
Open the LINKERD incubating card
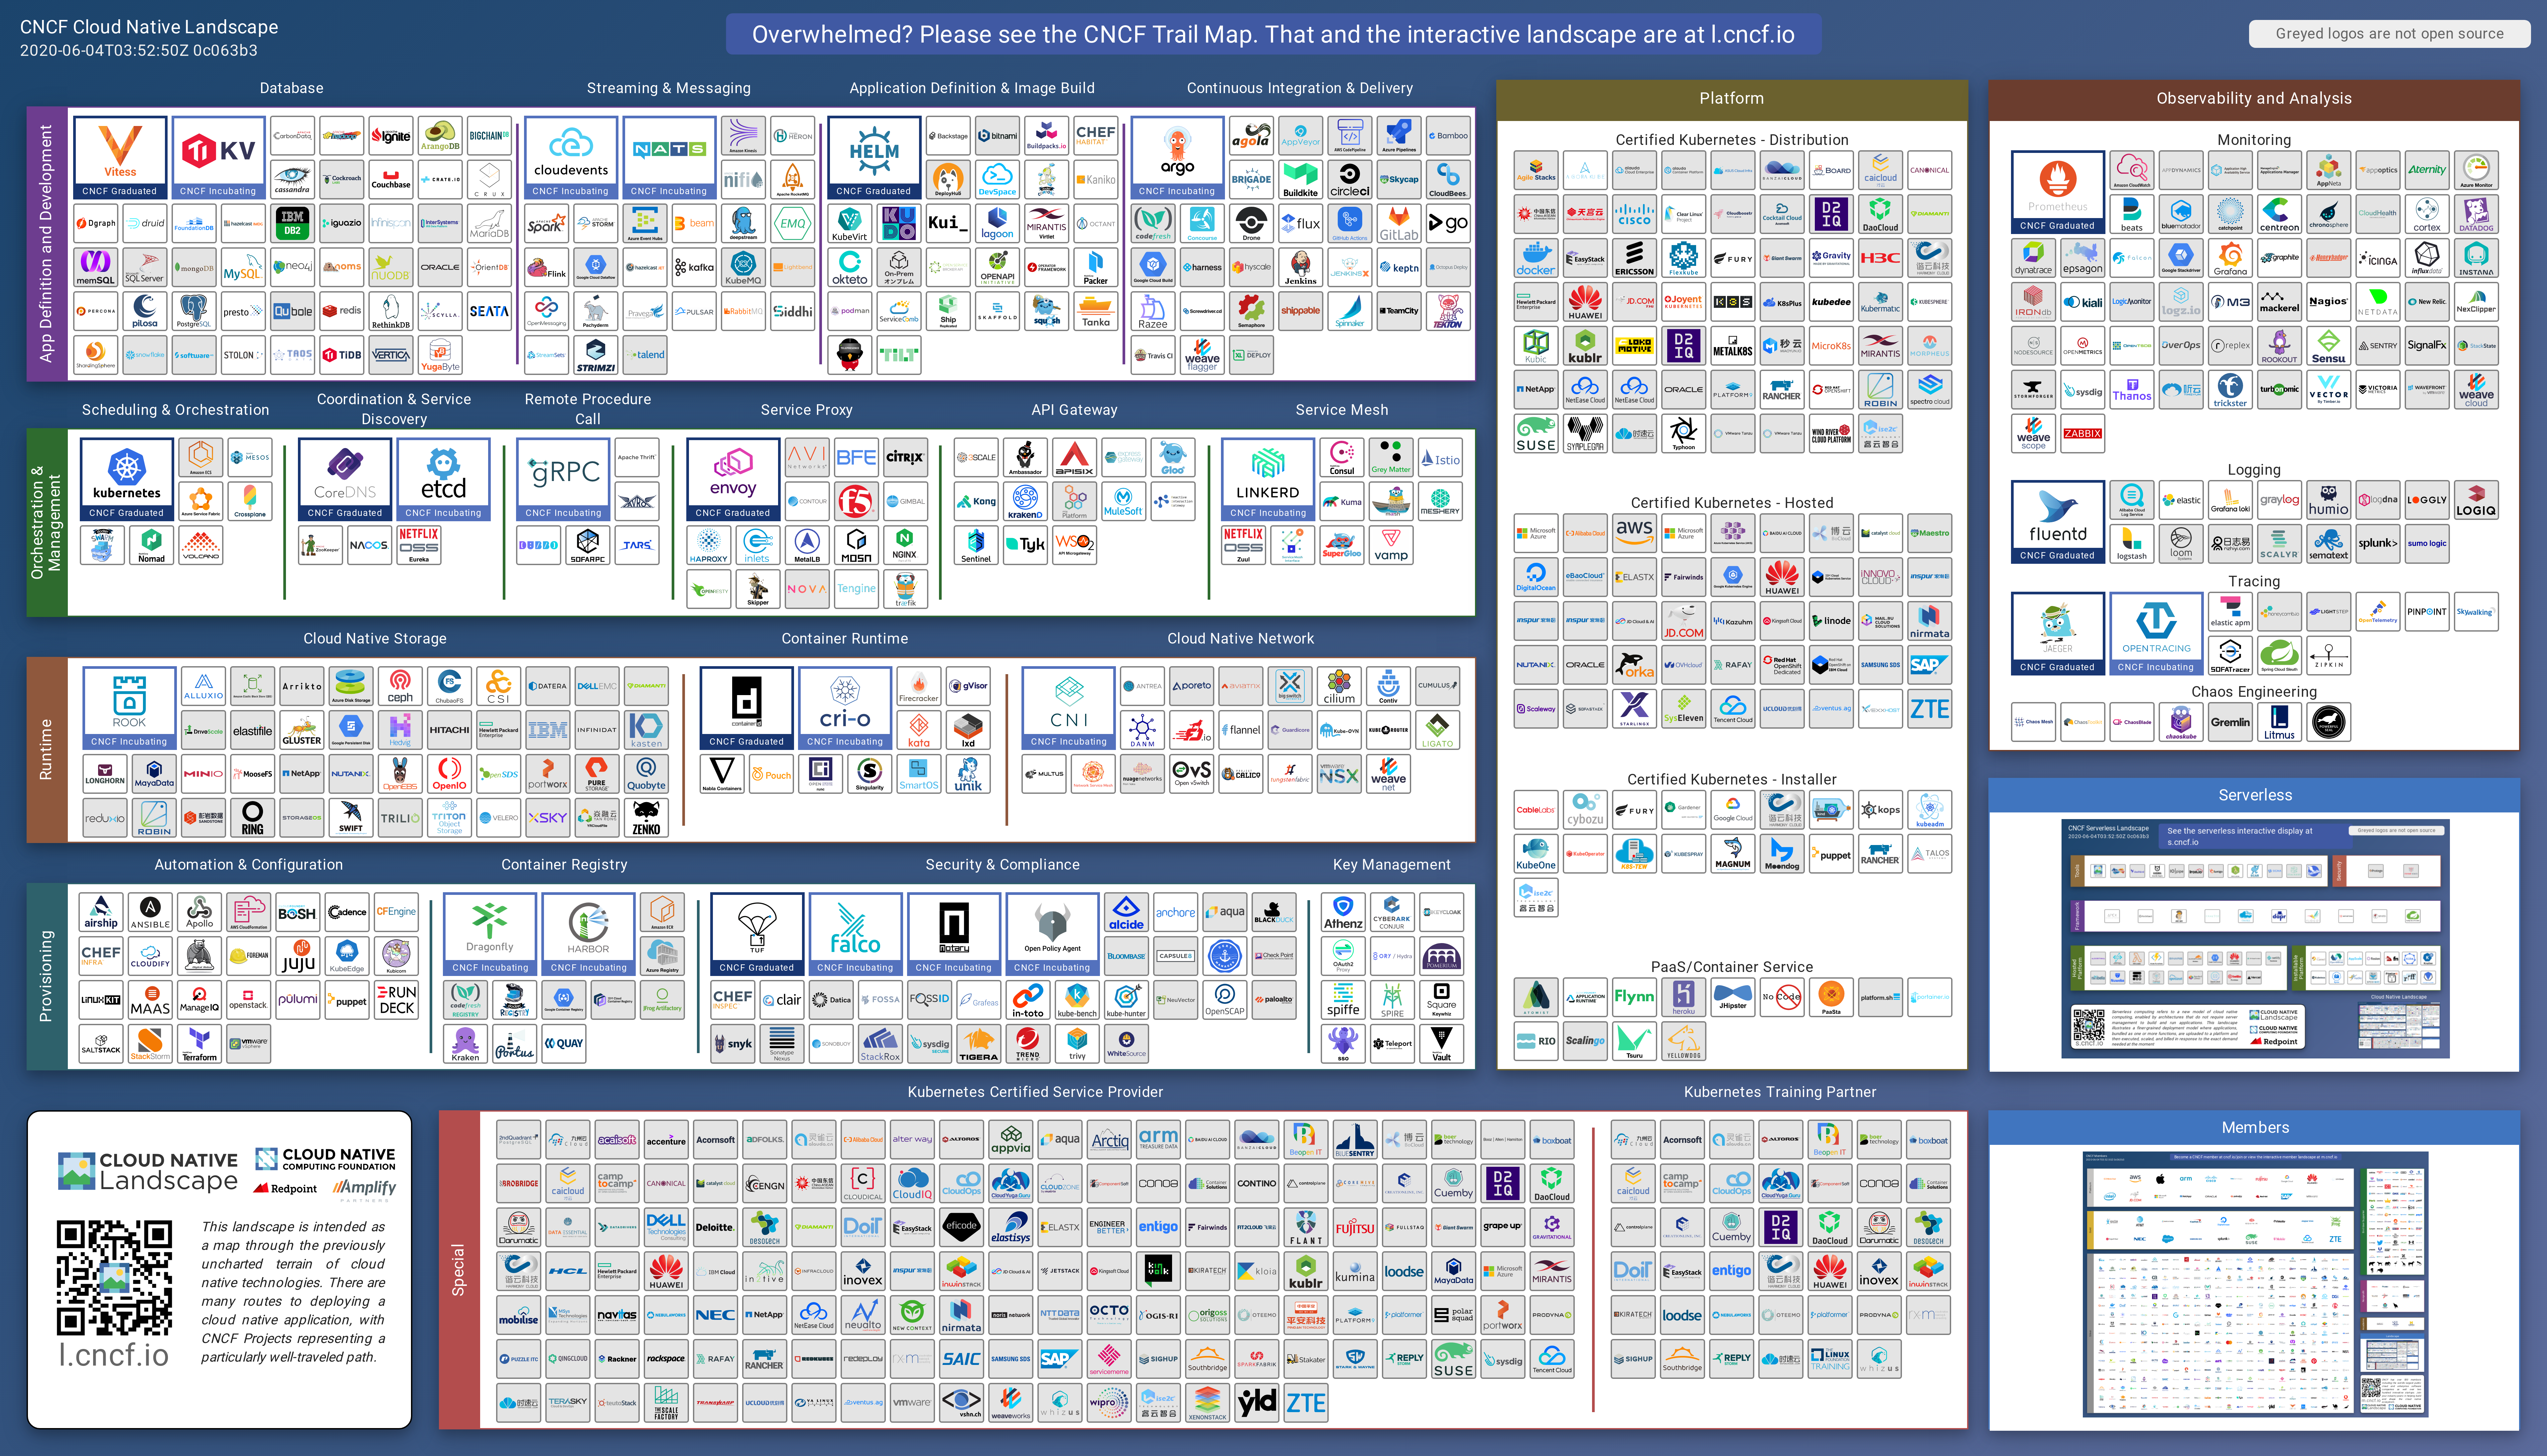(1268, 479)
